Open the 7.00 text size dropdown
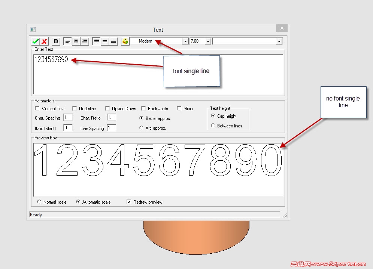The height and width of the screenshot is (269, 373). pos(208,41)
